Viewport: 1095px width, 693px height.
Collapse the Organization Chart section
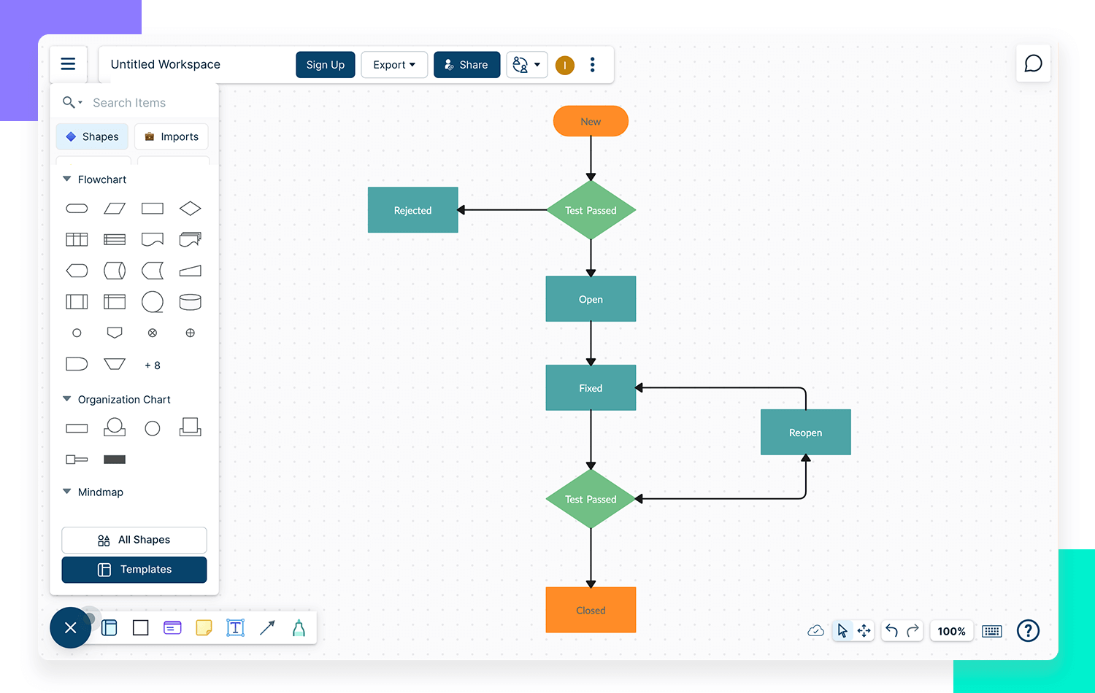tap(67, 399)
